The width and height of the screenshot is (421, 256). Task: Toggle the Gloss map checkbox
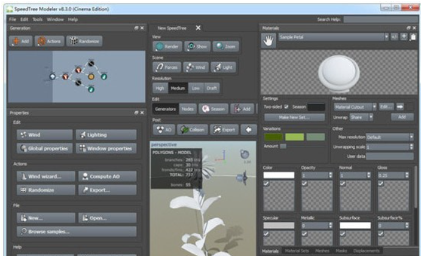tap(380, 183)
